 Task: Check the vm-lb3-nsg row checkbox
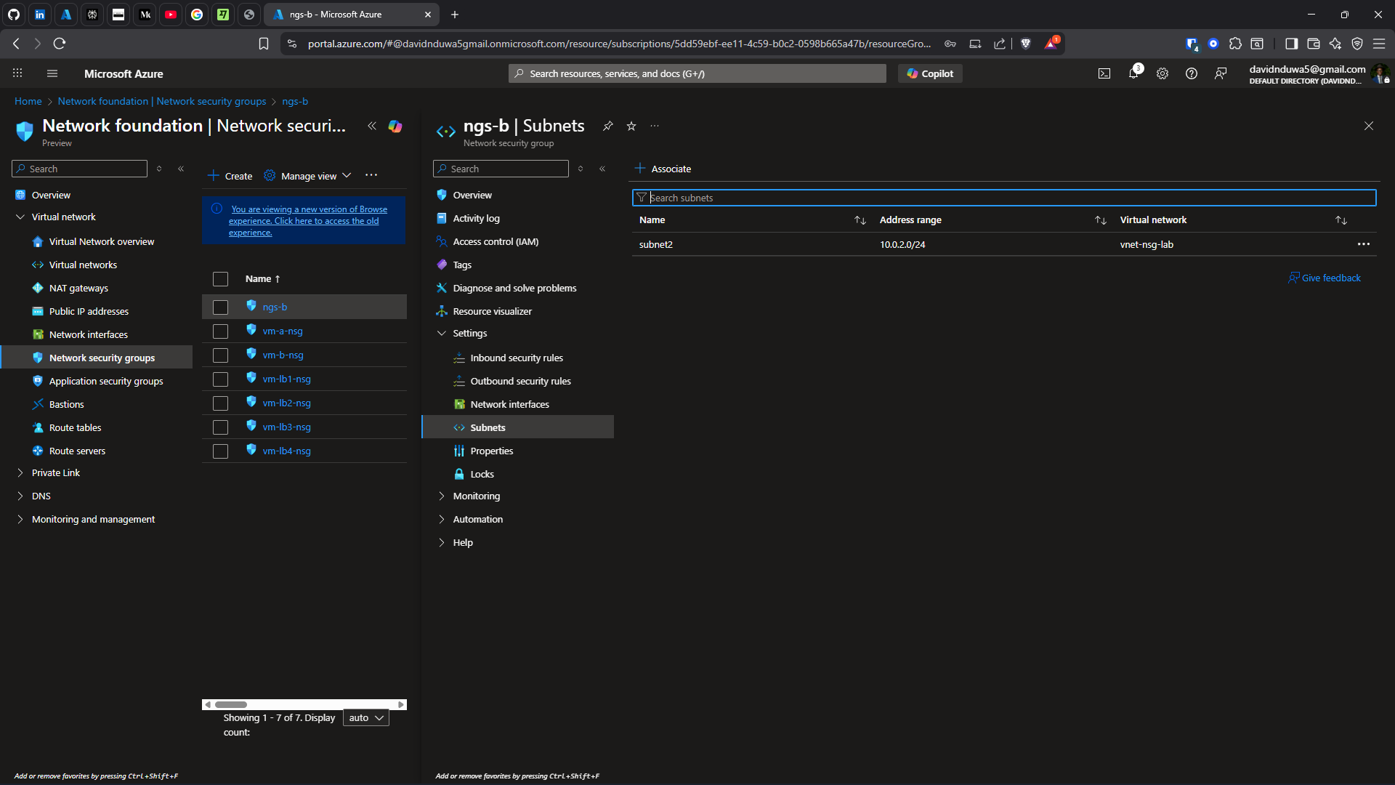220,427
